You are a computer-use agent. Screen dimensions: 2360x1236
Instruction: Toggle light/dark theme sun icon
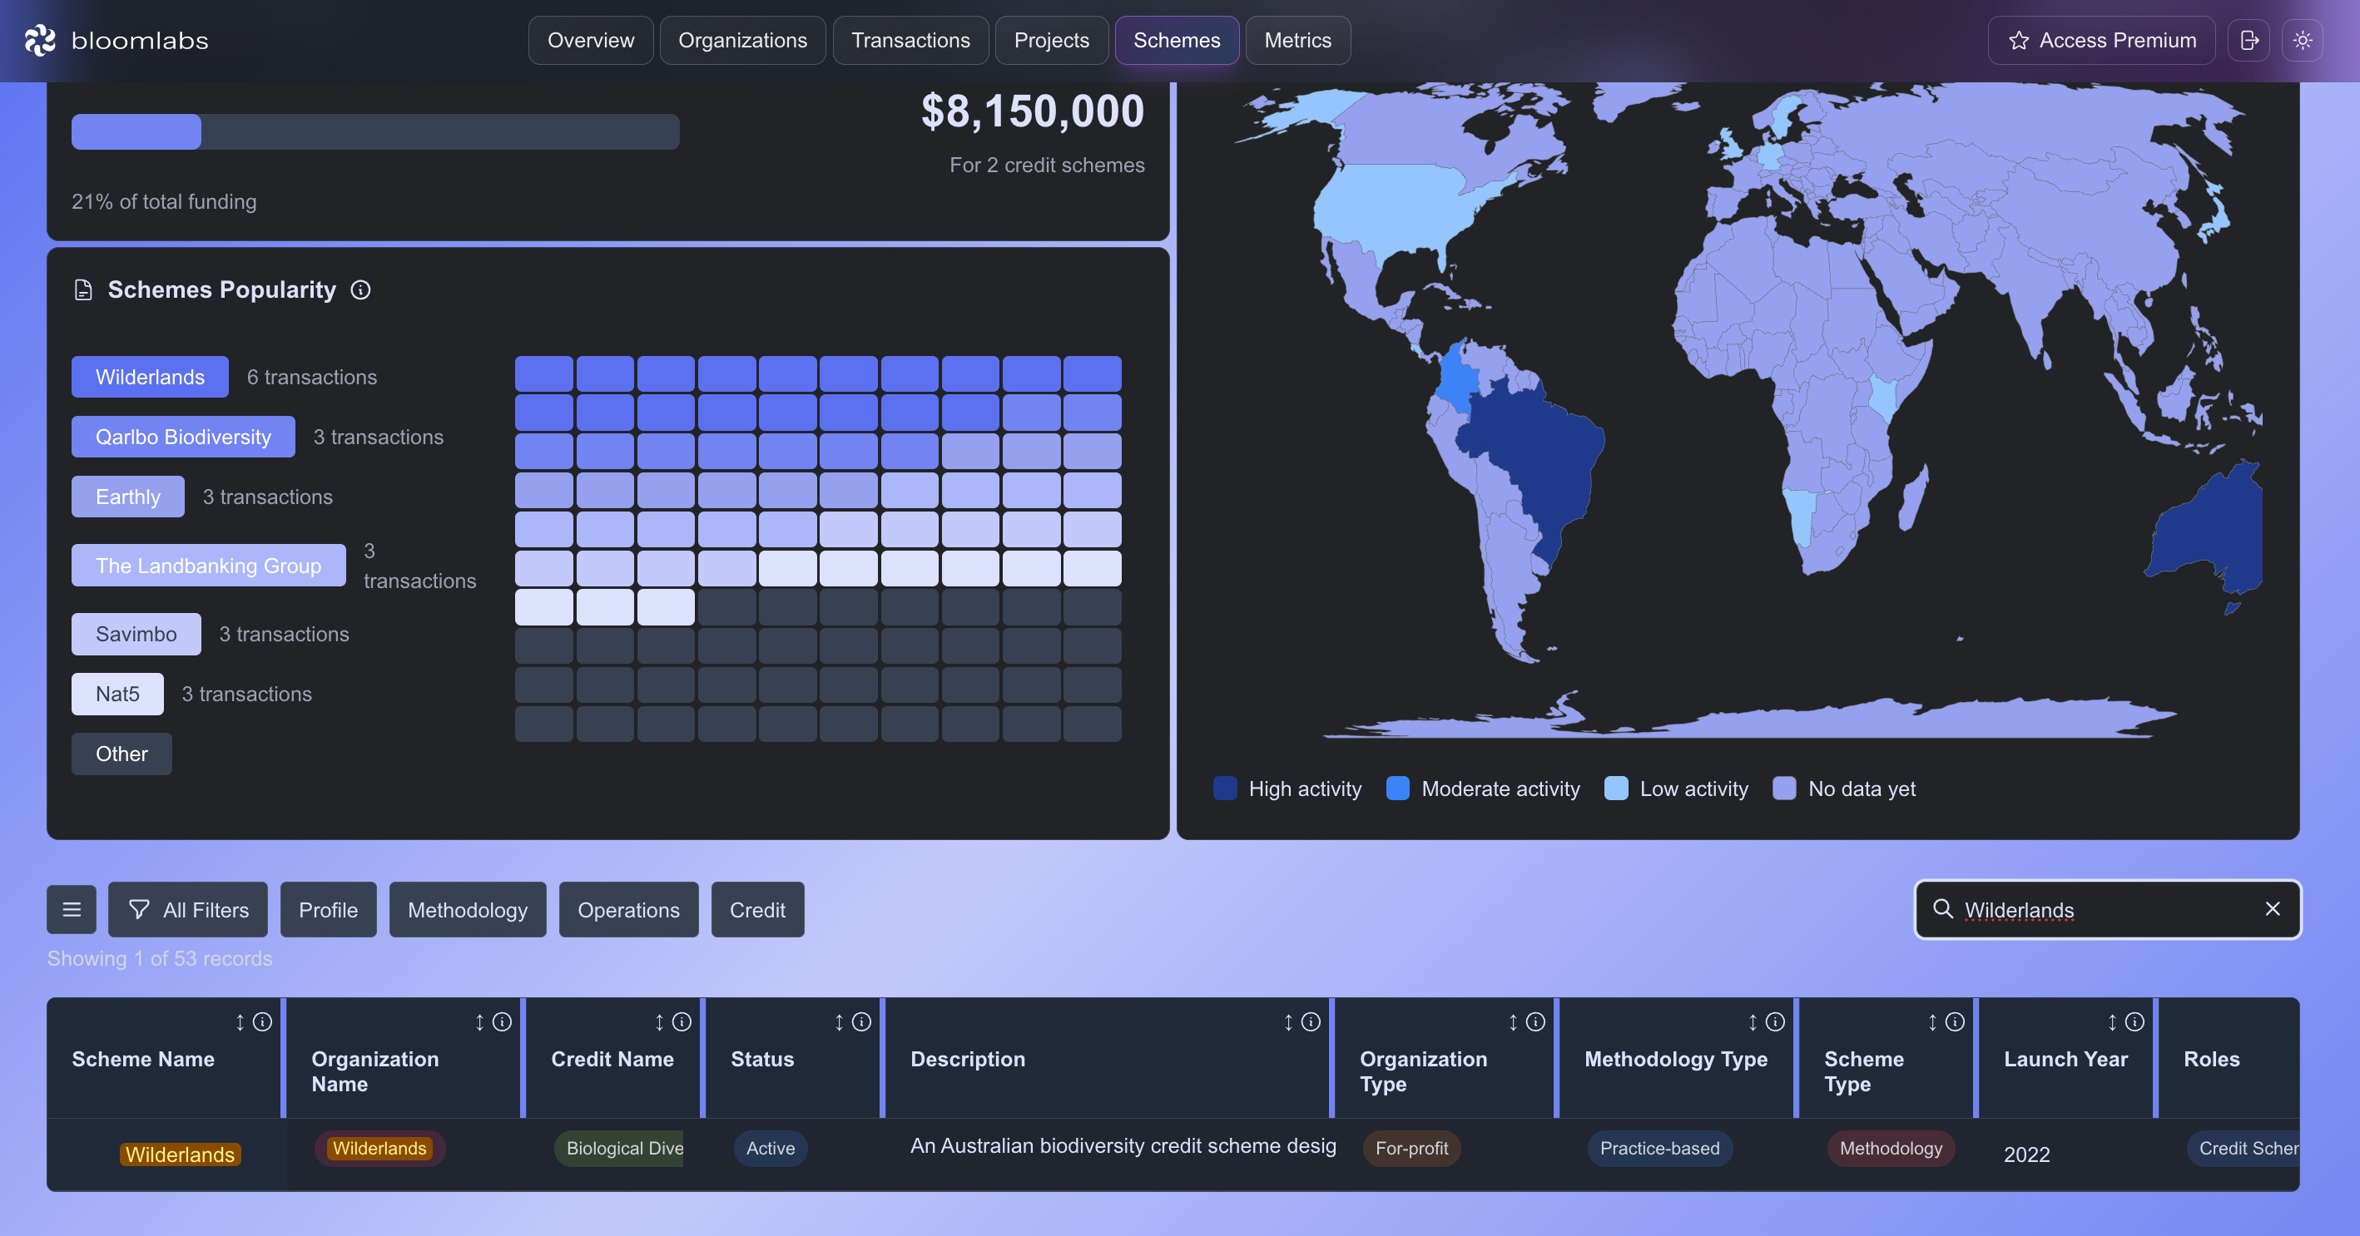point(2303,40)
